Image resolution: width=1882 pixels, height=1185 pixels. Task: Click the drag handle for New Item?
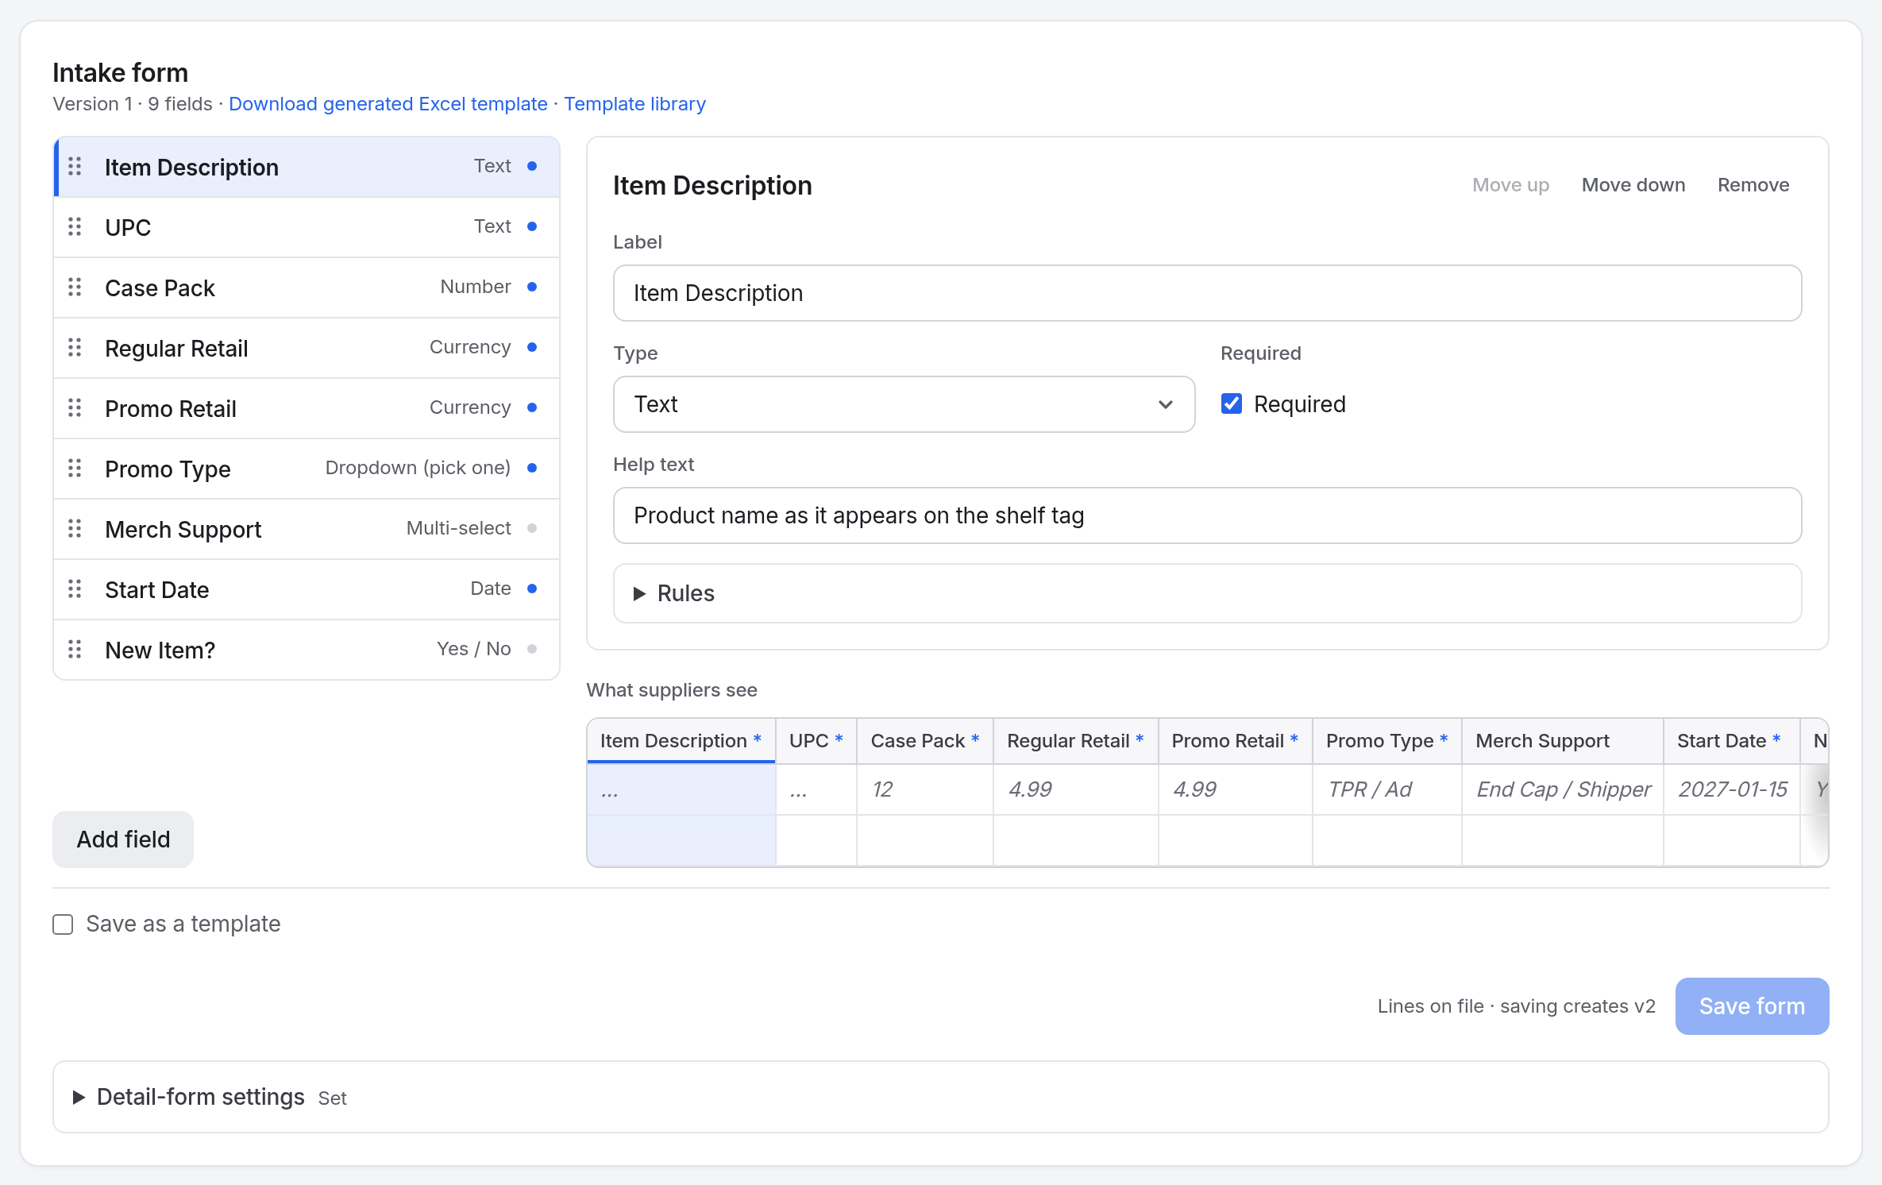tap(75, 650)
